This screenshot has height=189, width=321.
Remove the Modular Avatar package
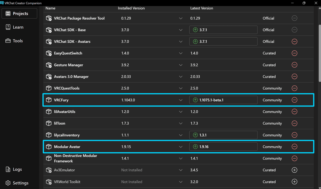click(294, 147)
